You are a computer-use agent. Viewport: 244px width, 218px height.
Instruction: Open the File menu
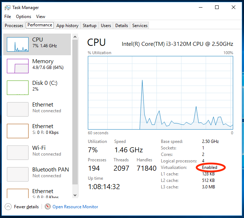tap(8, 17)
